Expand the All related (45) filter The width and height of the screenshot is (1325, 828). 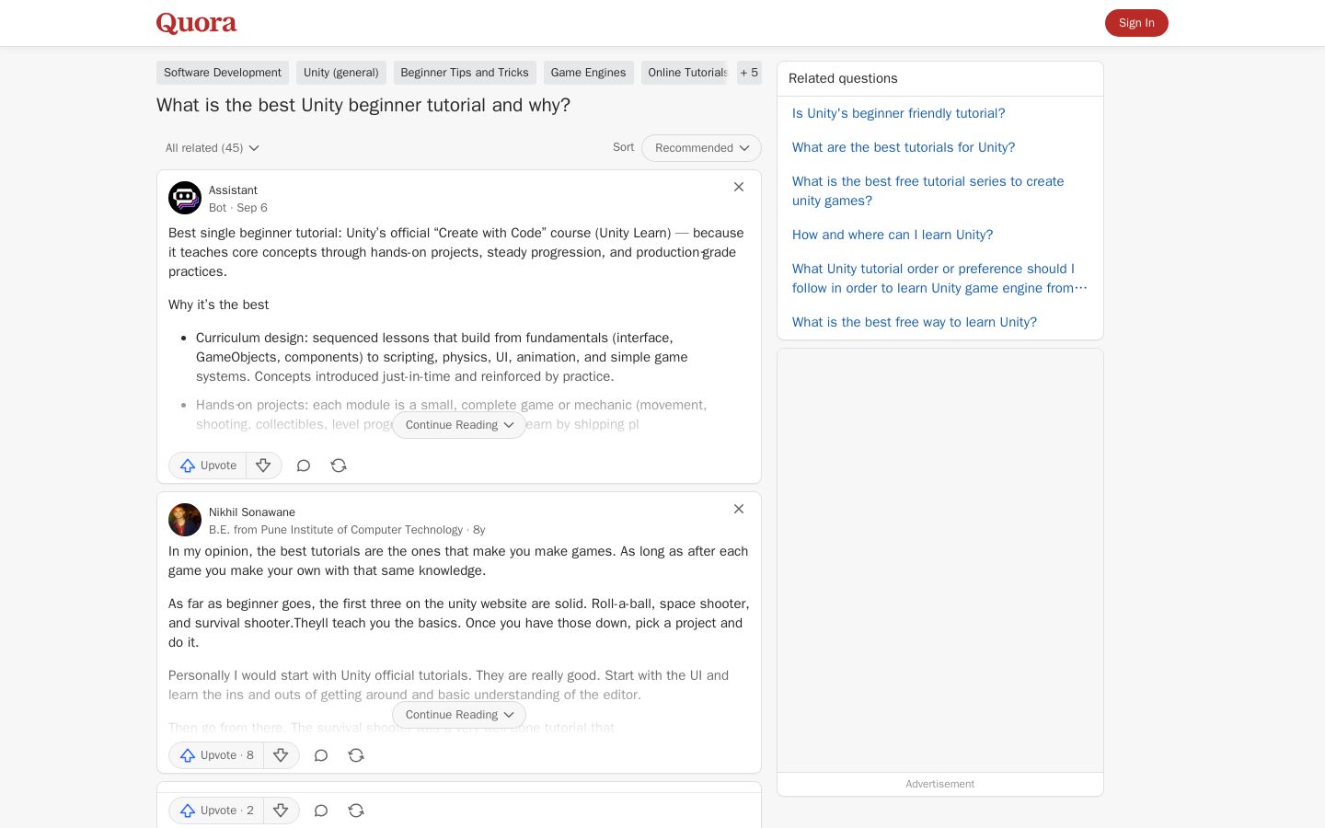pyautogui.click(x=213, y=148)
